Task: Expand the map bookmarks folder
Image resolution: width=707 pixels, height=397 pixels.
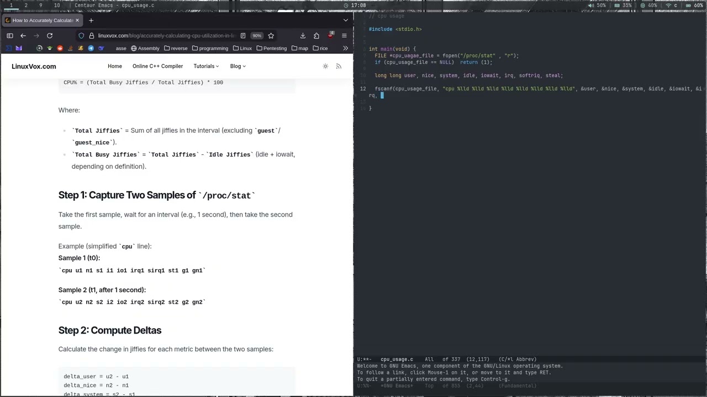Action: [x=299, y=49]
